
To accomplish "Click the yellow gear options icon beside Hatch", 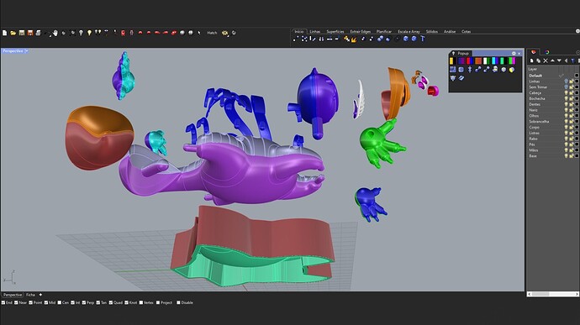I will pyautogui.click(x=224, y=33).
